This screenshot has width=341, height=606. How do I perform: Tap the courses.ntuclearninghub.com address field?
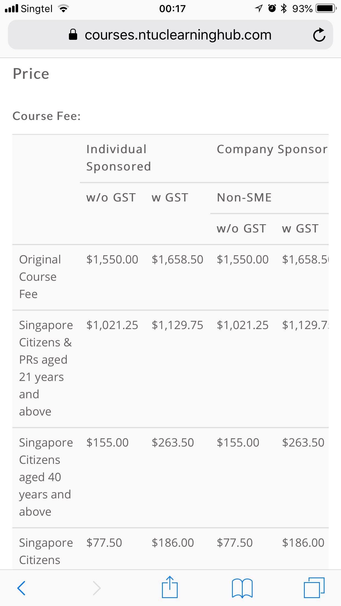178,35
